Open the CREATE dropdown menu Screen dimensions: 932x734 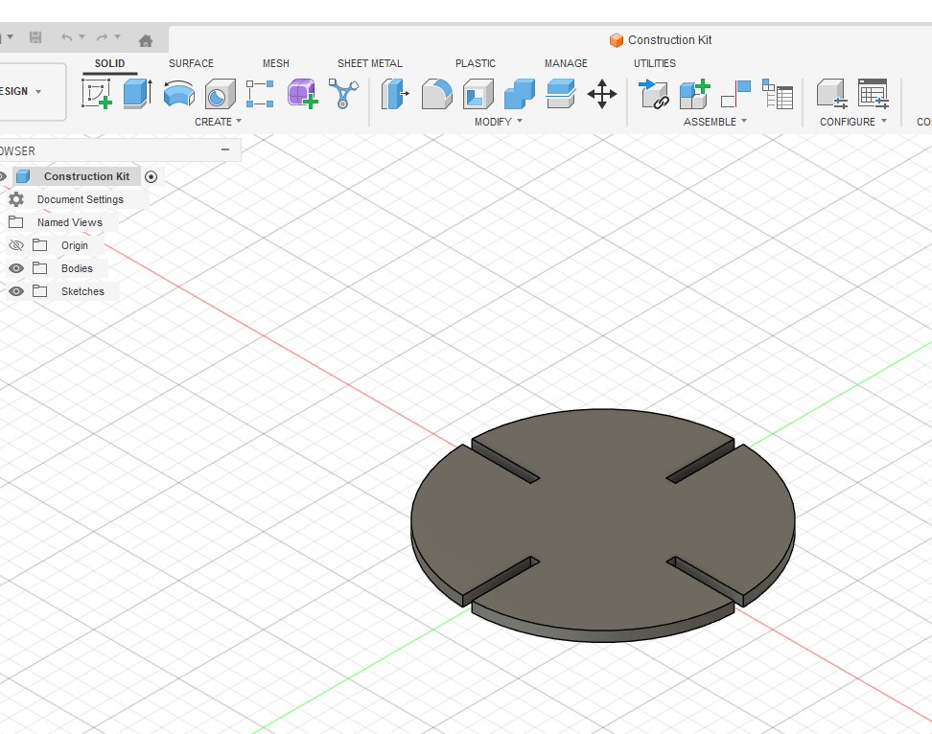click(219, 122)
